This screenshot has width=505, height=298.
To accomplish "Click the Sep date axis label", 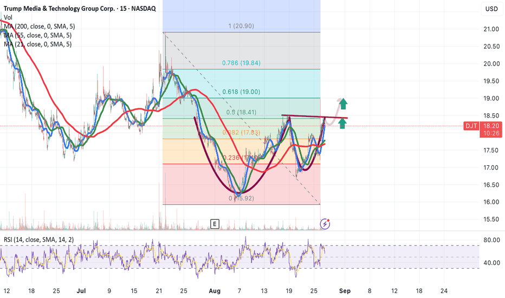I will [x=345, y=291].
